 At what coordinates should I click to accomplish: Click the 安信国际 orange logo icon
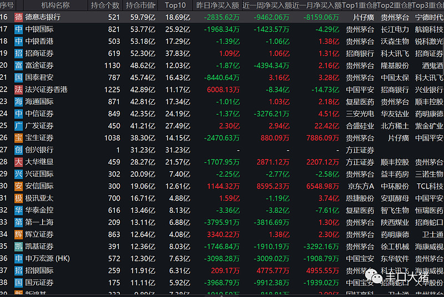(x=19, y=186)
